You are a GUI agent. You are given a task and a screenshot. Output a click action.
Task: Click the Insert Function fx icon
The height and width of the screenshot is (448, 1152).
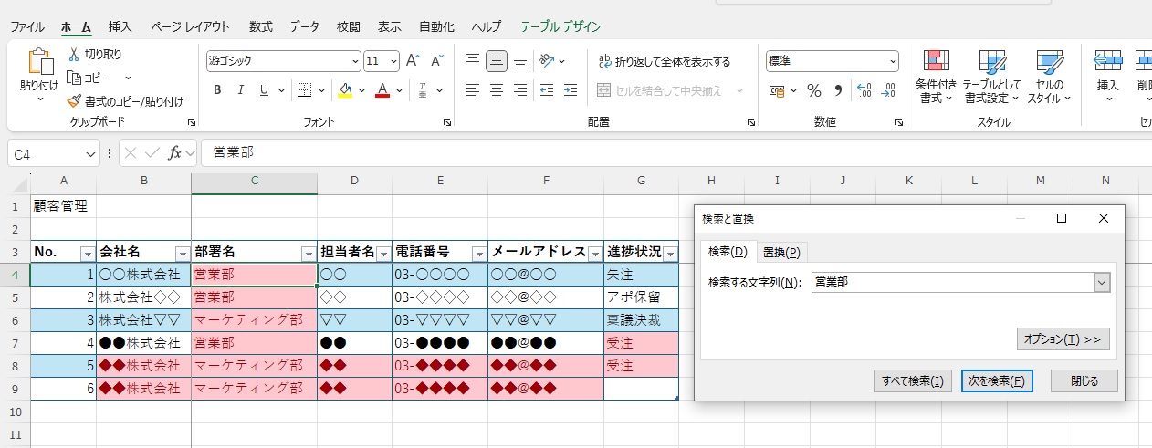coord(175,153)
